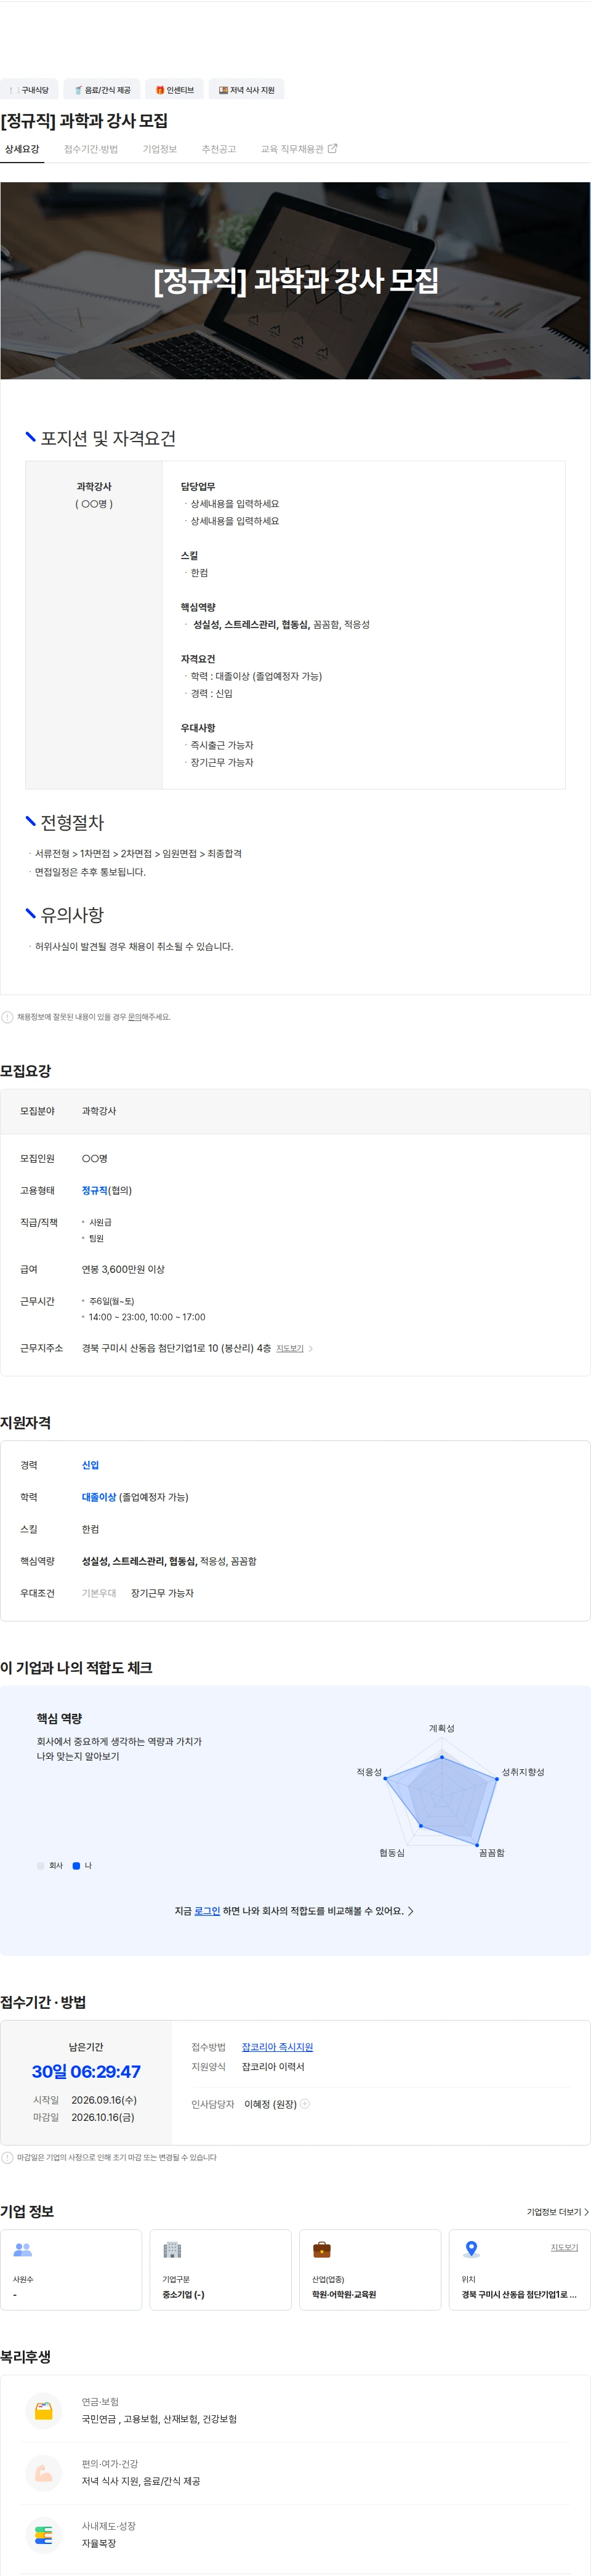This screenshot has width=591, height=2576.
Task: Click the 사내제도·성장 benefits icon
Action: point(43,2534)
